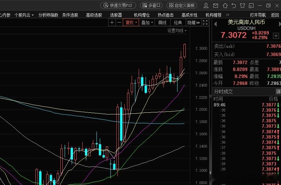Select 机构推荐 menu item
281x185 pixels.
click(213, 15)
